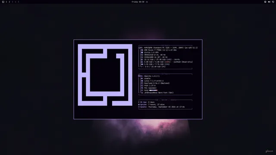The image size is (276, 155).
Task: Open the system monitor tray icon
Action: click(x=265, y=2)
